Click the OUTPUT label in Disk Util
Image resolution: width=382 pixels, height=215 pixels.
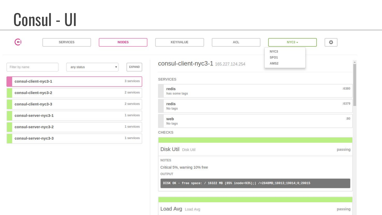click(167, 174)
